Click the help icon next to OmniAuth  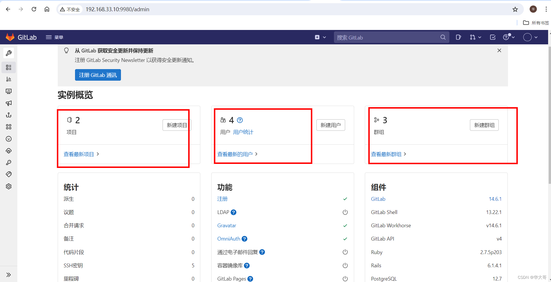[x=244, y=239]
